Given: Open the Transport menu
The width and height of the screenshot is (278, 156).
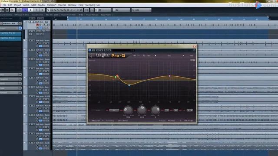Looking at the screenshot, I should 51,5.
